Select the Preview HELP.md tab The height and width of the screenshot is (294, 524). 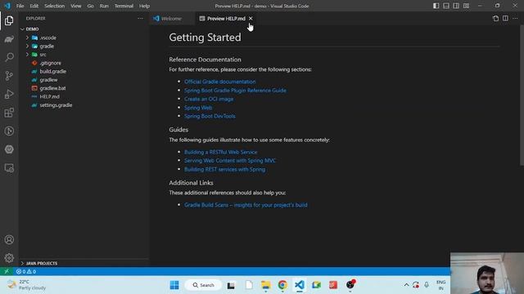pos(226,19)
